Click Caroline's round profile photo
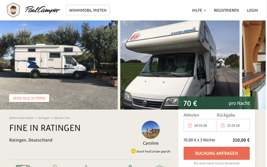Image resolution: width=267 pixels, height=167 pixels. [151, 130]
